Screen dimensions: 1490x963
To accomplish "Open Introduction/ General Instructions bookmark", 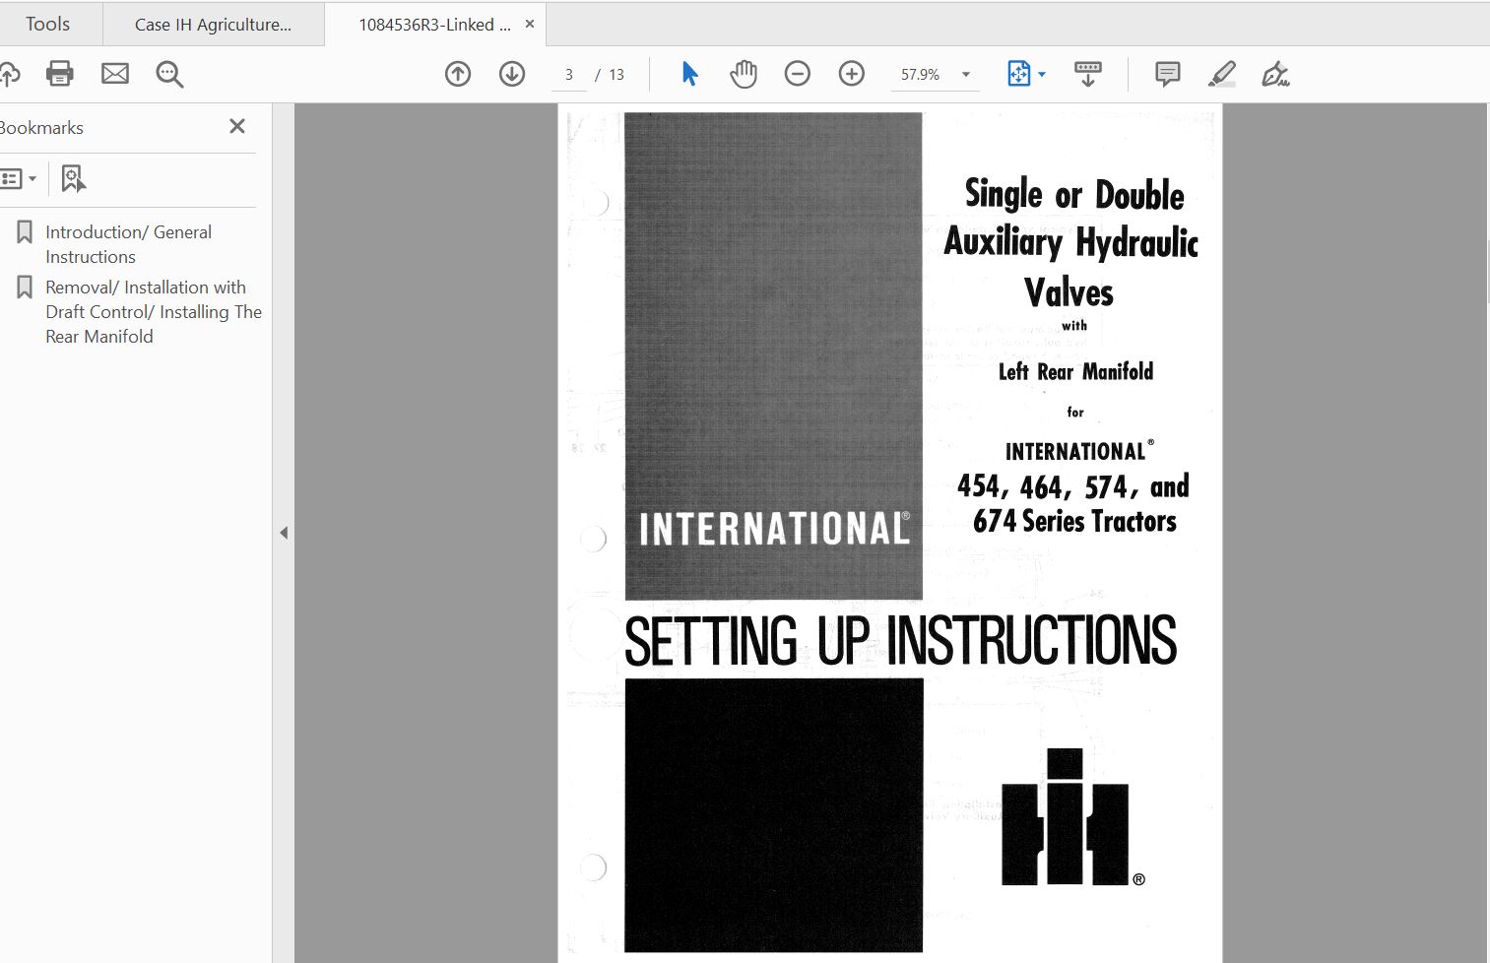I will 128,244.
